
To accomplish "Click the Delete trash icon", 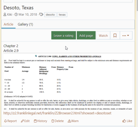I will [x=53, y=121].
